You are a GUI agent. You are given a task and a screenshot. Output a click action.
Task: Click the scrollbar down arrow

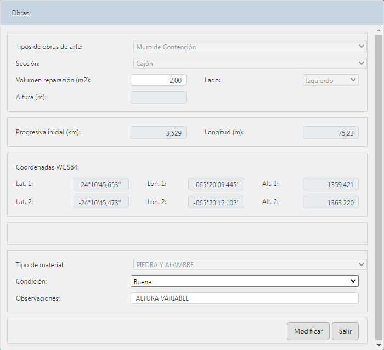[379, 345]
